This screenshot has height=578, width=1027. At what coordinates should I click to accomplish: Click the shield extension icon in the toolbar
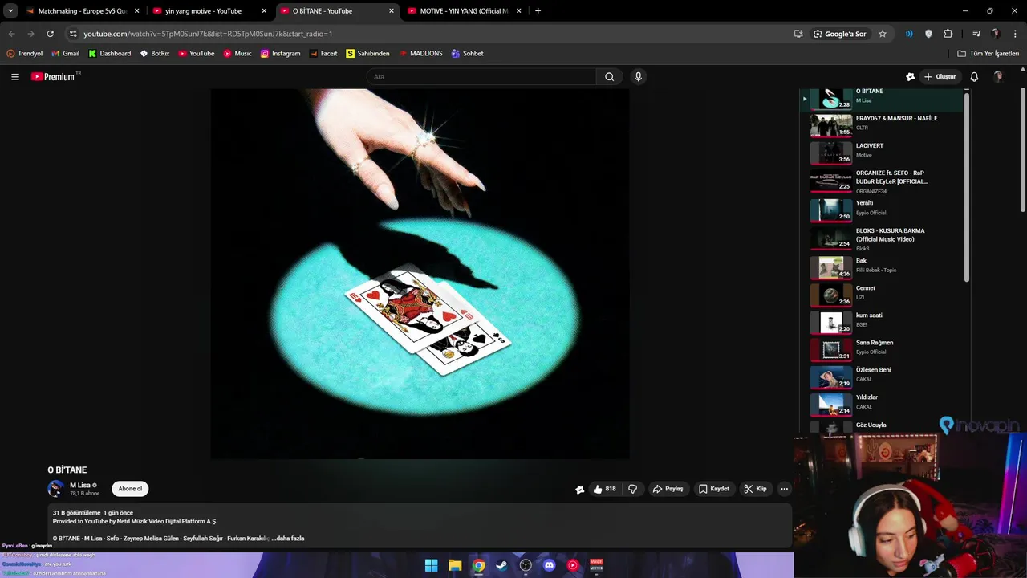[x=928, y=34]
